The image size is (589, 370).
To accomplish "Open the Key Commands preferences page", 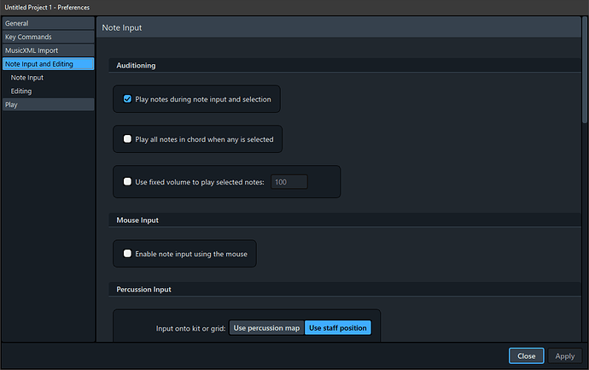I will [47, 37].
